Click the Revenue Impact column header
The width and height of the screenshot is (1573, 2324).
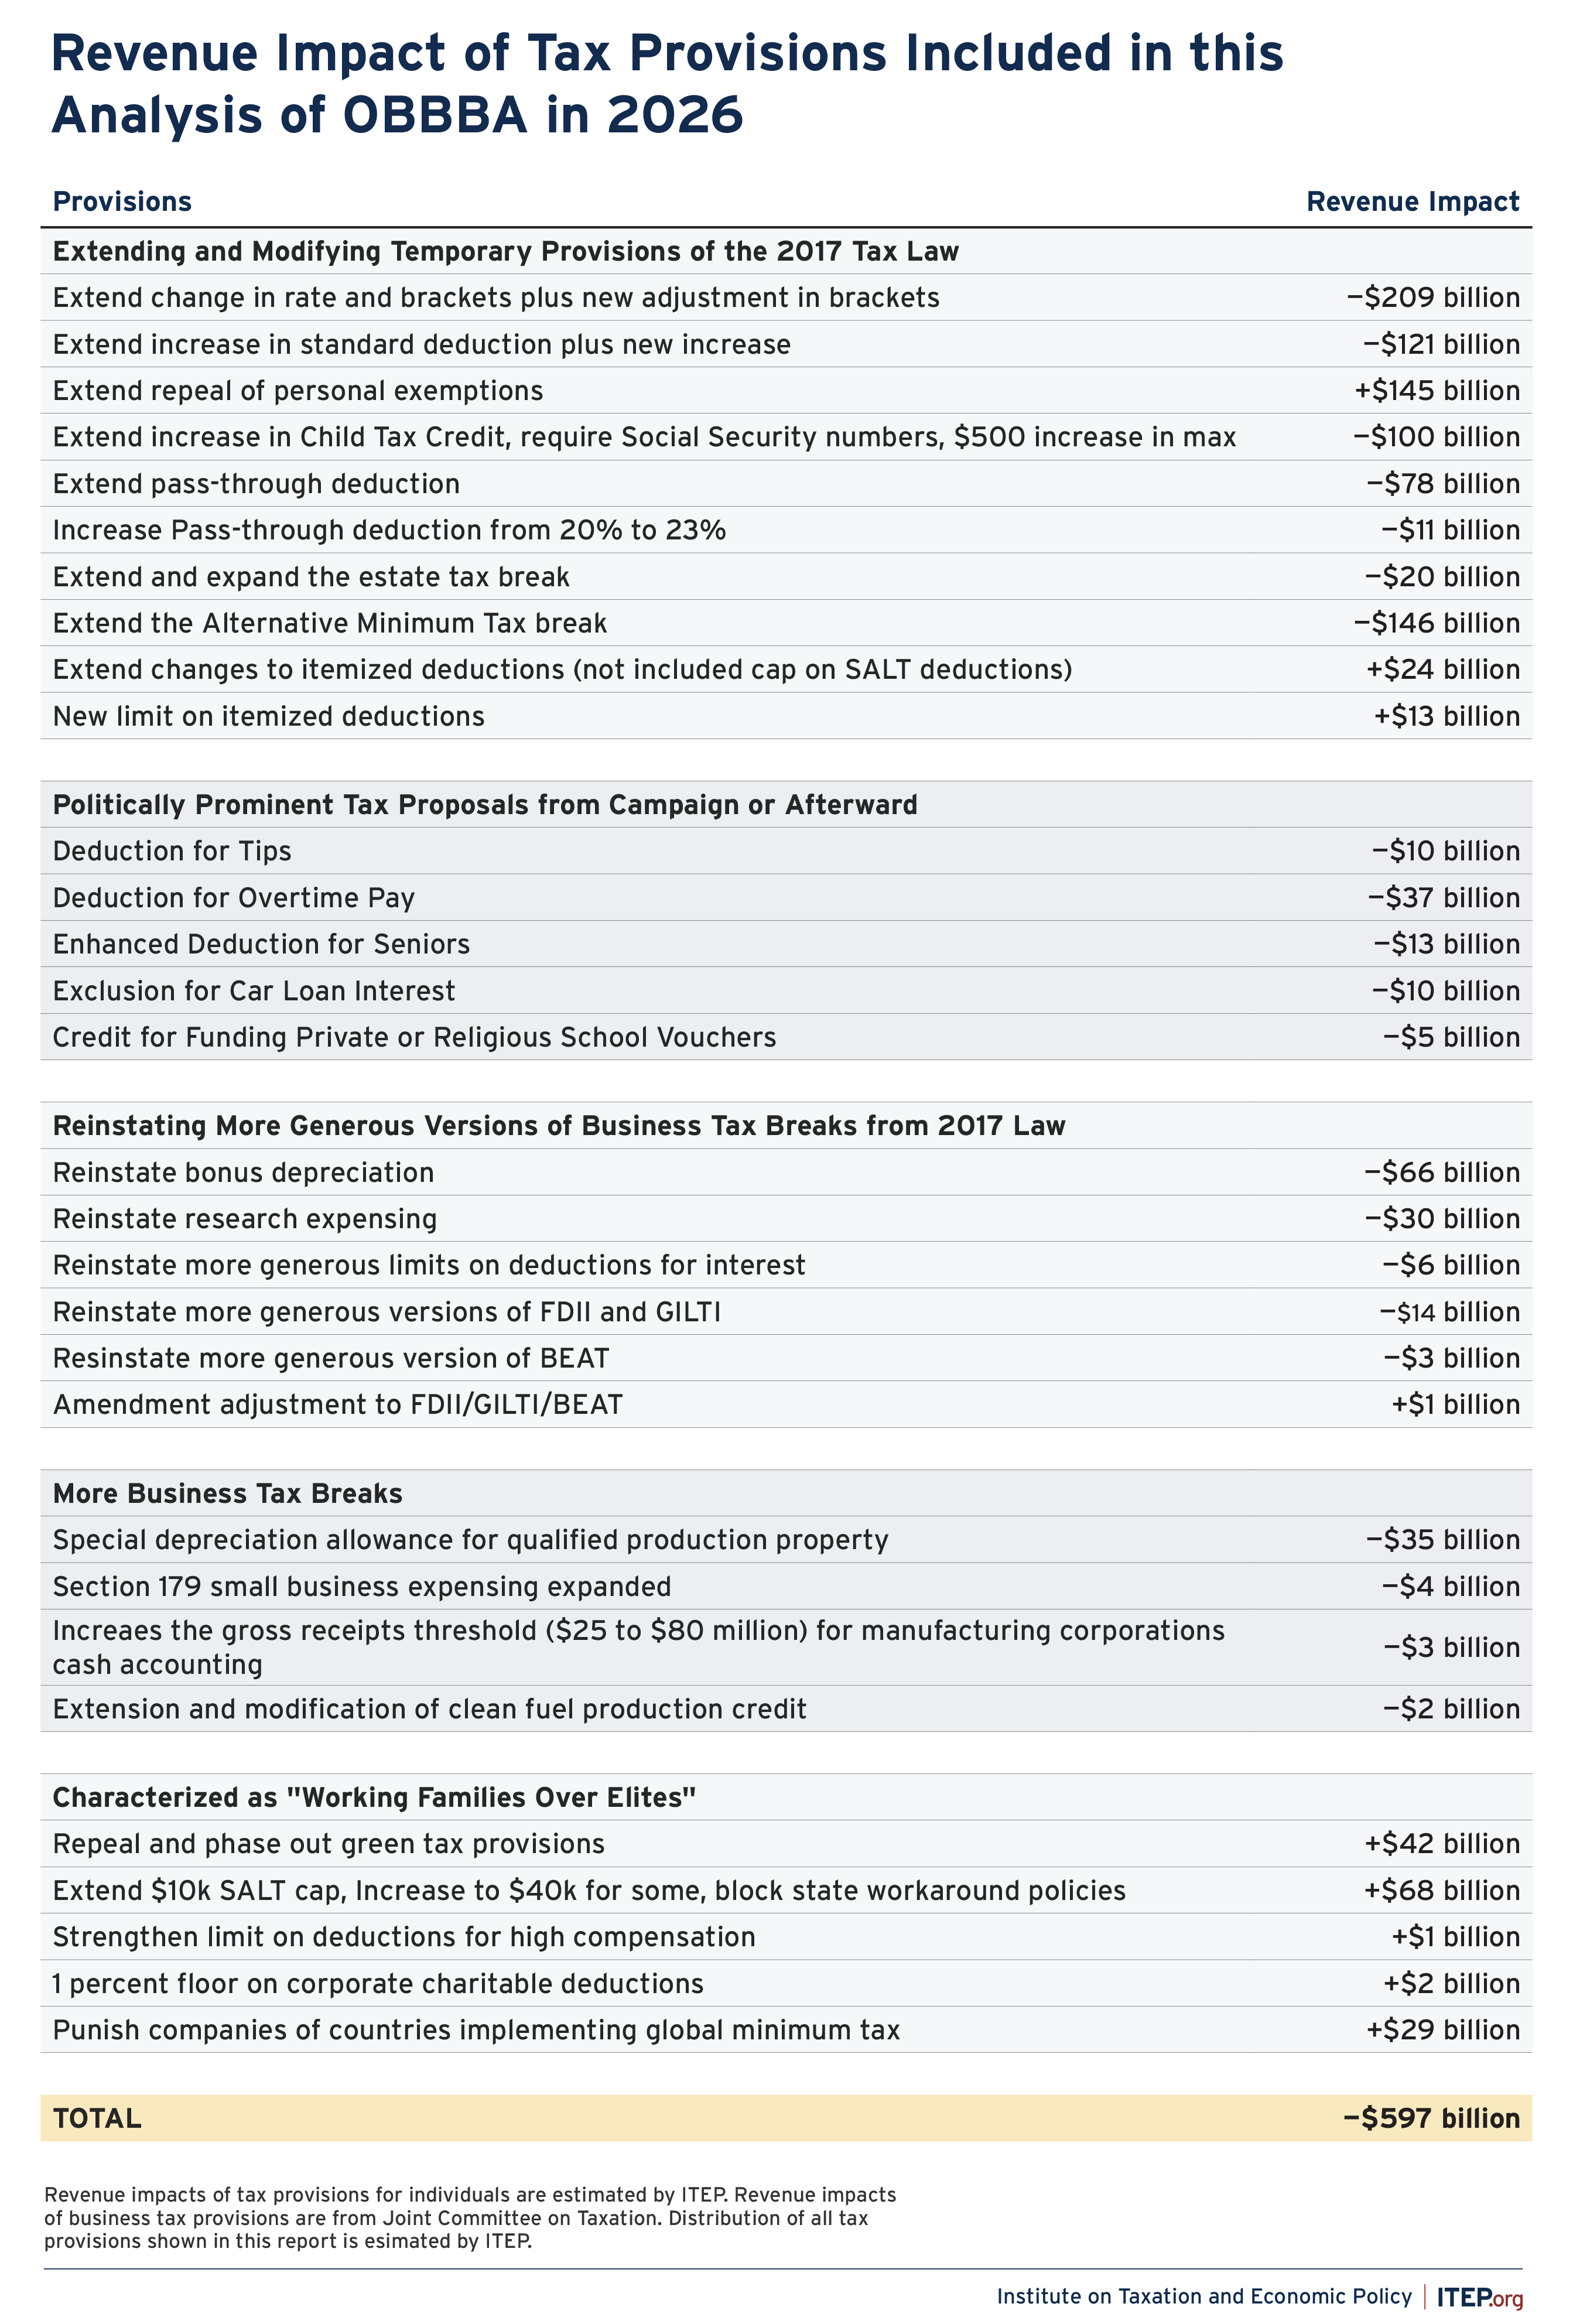[1412, 202]
